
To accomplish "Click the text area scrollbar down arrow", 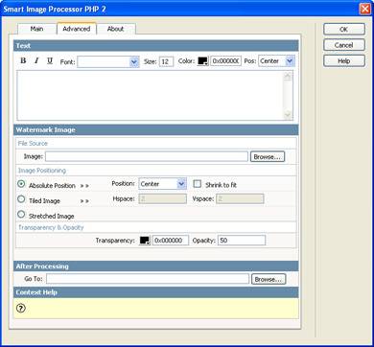I will (x=288, y=115).
